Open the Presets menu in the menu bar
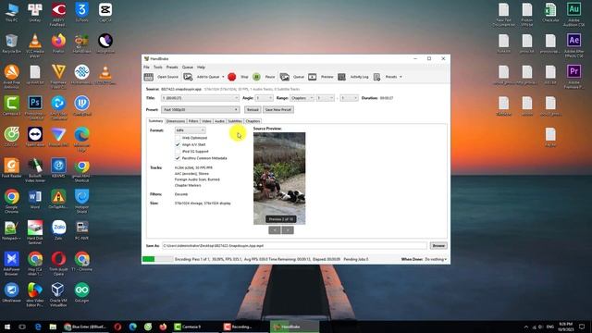This screenshot has height=333, width=592. [172, 68]
